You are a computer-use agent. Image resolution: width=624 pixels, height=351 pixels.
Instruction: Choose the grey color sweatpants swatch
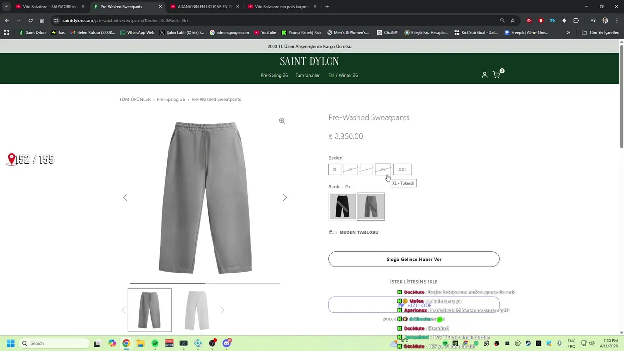(371, 206)
